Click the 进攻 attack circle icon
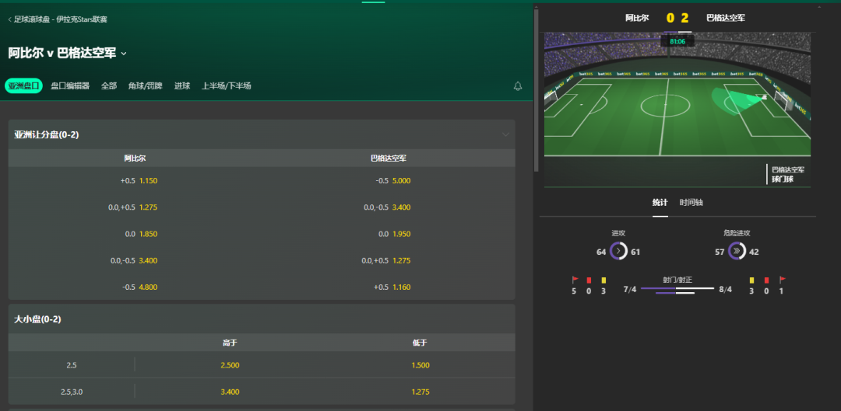 [x=618, y=251]
